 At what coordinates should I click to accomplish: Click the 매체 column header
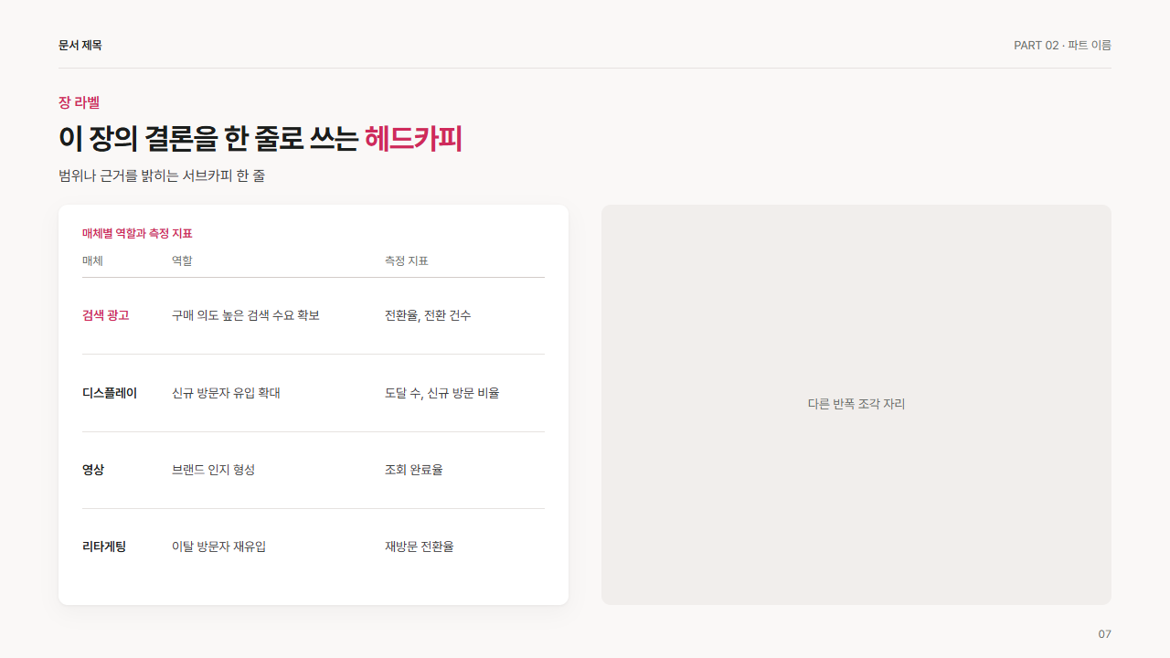(x=92, y=260)
